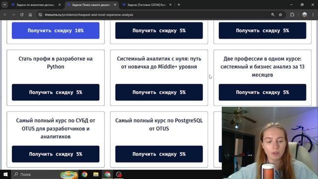The image size is (318, 179).
Task: Click the 'Системный аналитик с нуля' card title
Action: [159, 63]
